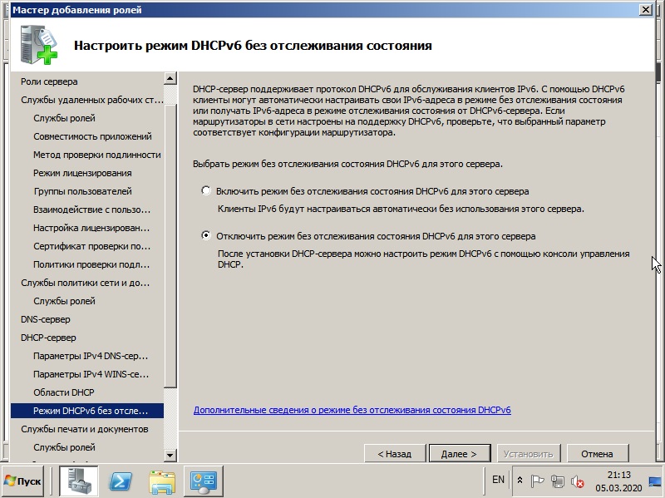Select Службы удаленных рабочих столов step
Screen dimensions: 665x498
(x=92, y=100)
